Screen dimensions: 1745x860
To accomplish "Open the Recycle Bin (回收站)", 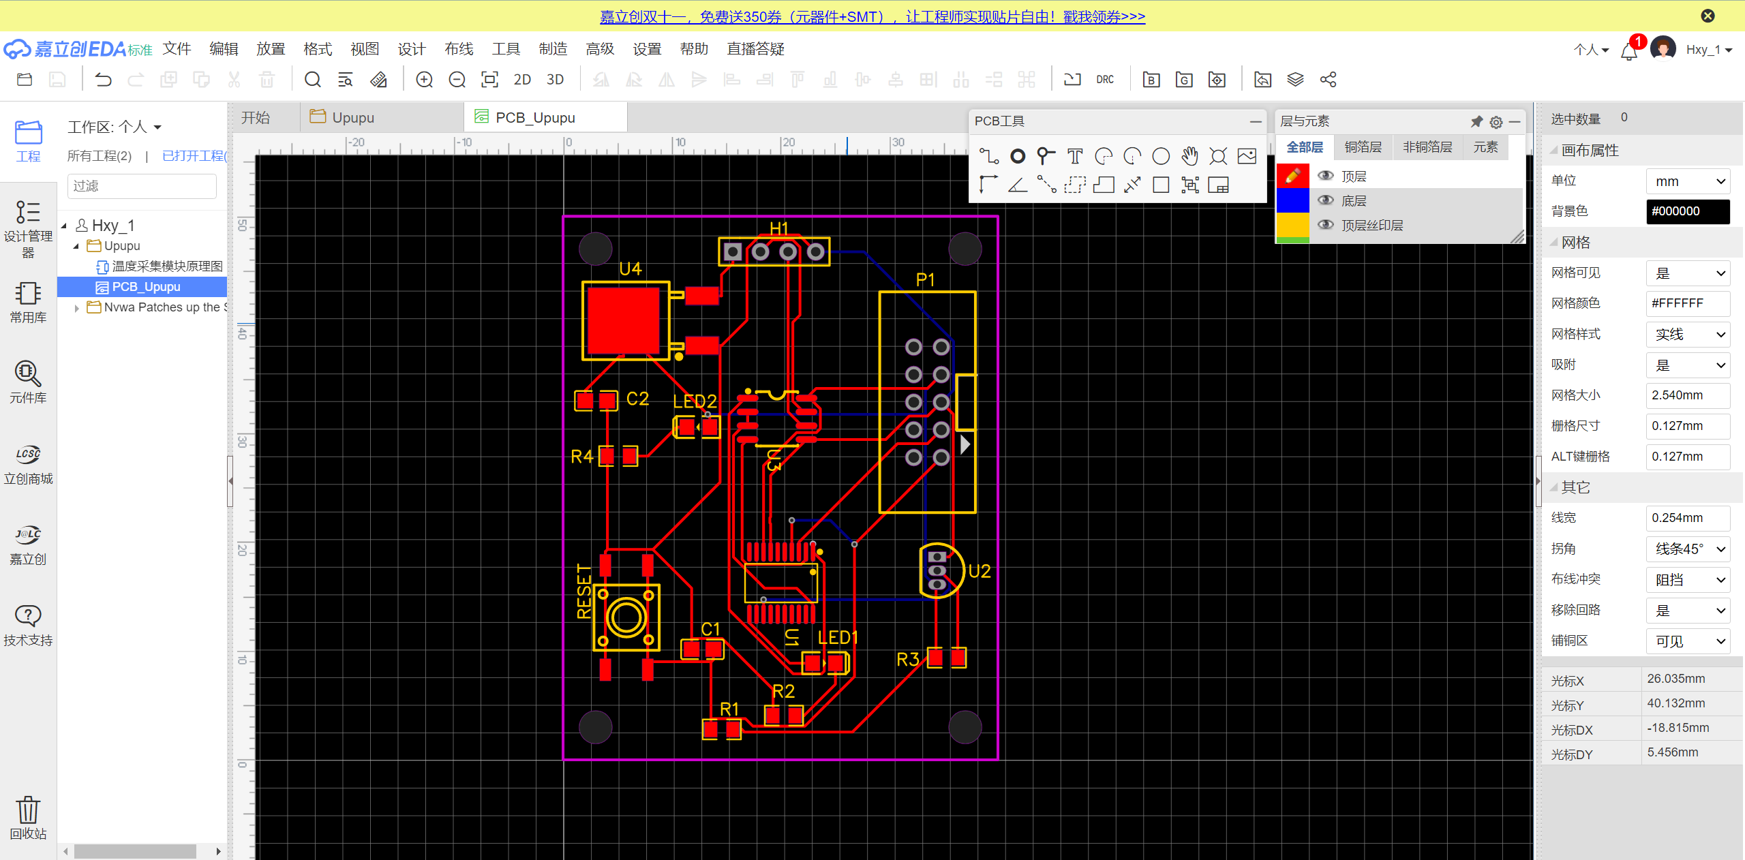I will [x=28, y=817].
